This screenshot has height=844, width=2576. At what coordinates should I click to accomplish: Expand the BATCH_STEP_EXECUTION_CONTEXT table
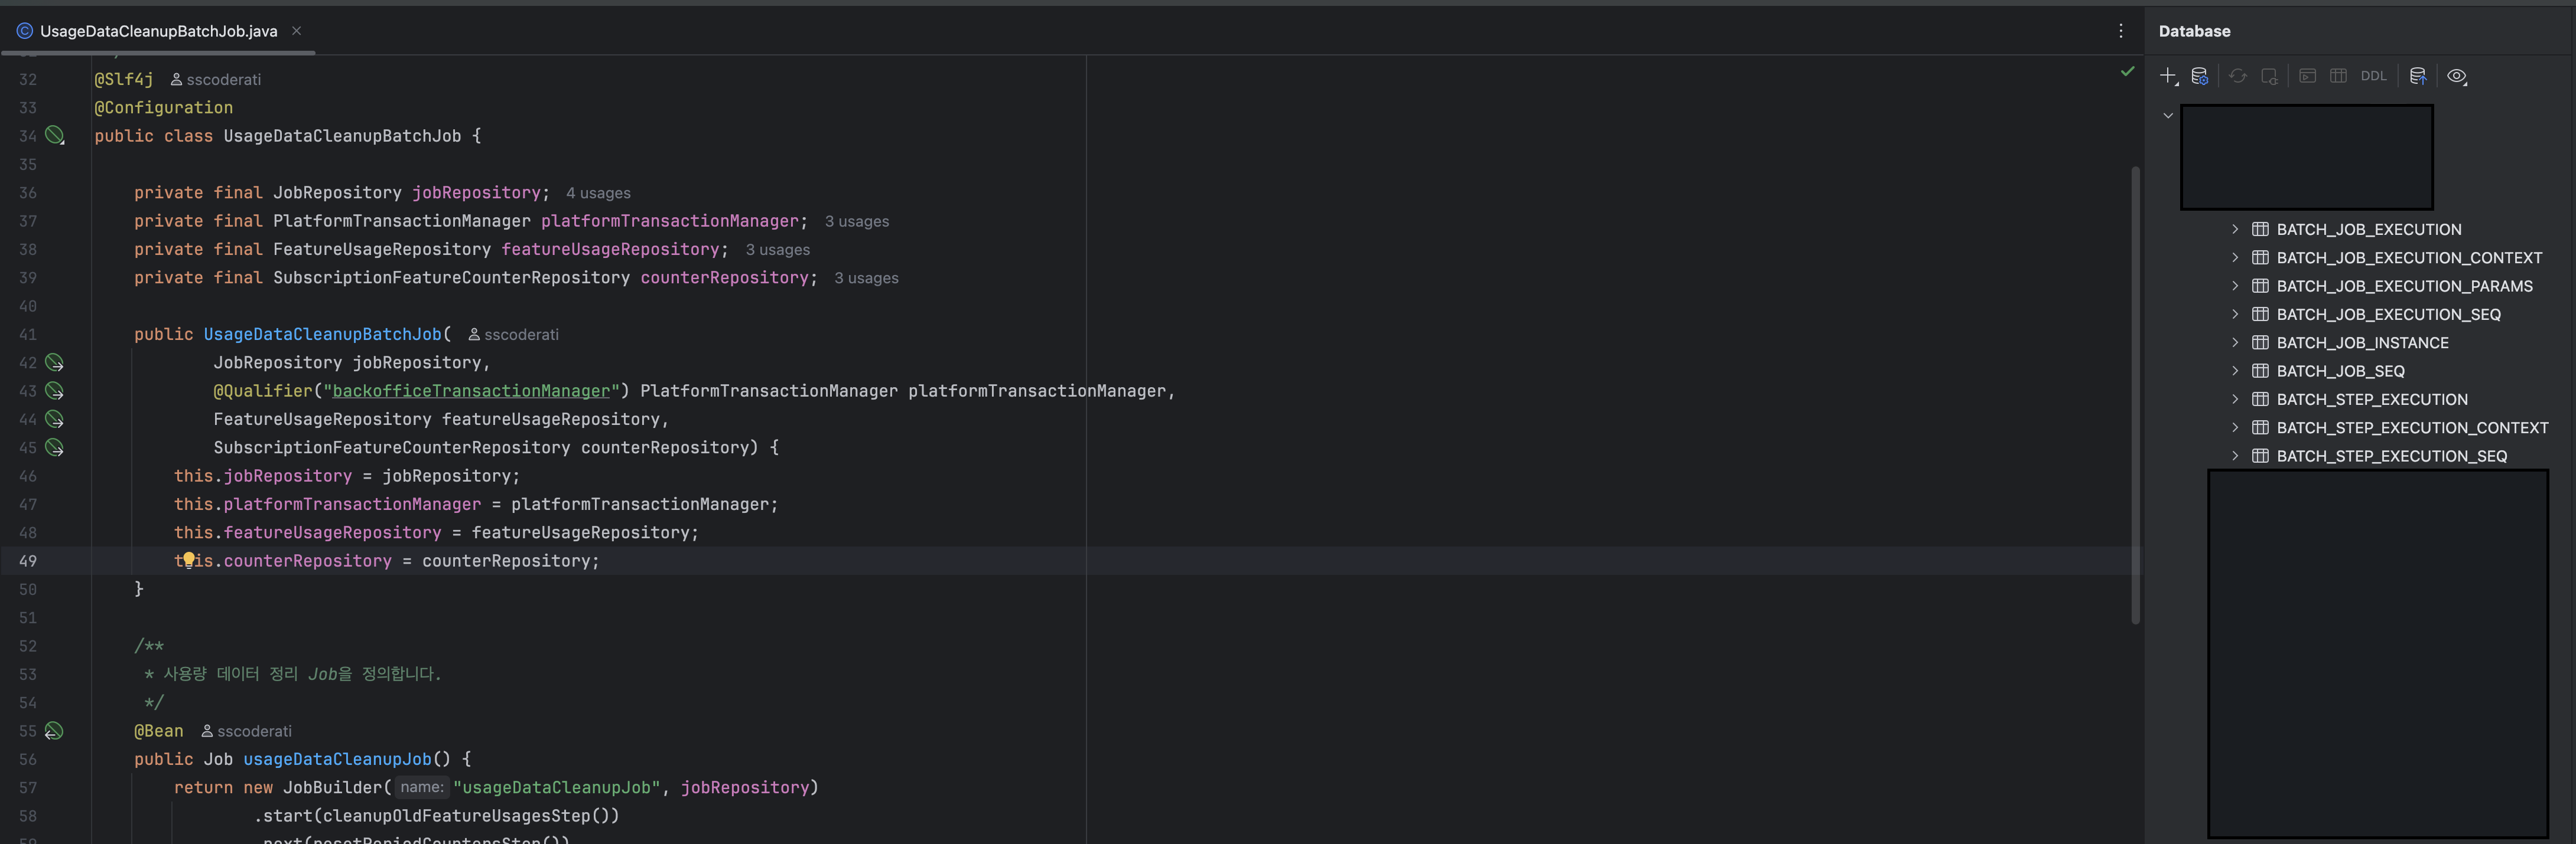point(2235,427)
